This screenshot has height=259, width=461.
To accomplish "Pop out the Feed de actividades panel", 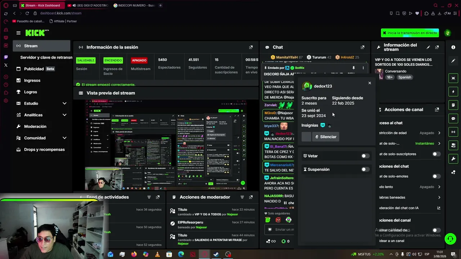I will (x=158, y=197).
